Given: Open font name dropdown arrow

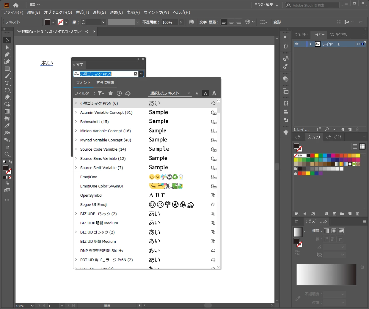Looking at the screenshot, I should tap(141, 74).
